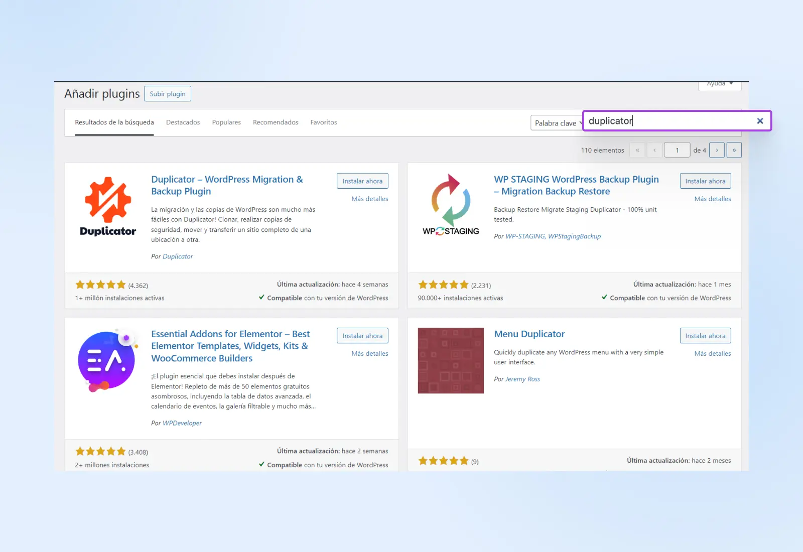Open Más detalles for WP STAGING plugin

pos(712,199)
